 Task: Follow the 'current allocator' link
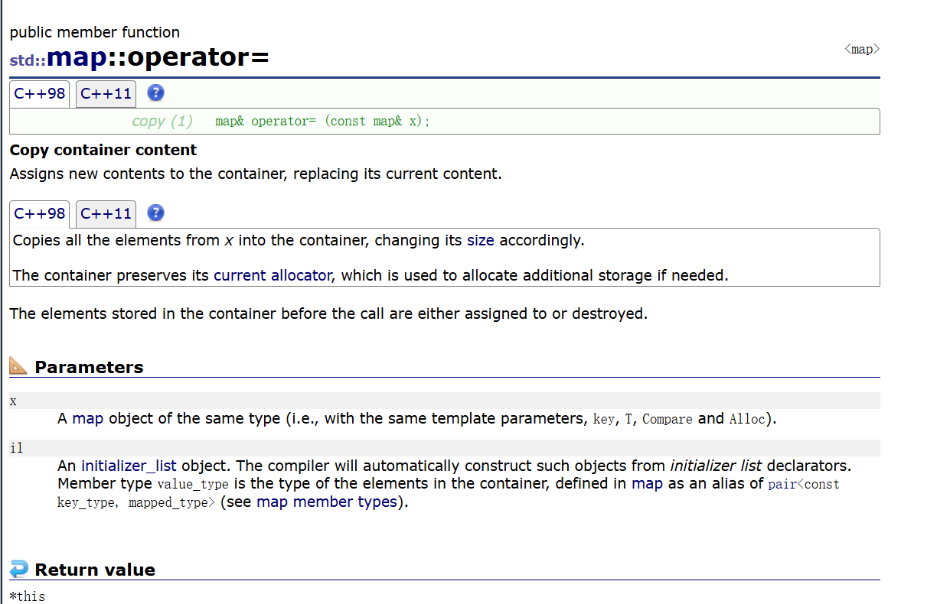(273, 275)
